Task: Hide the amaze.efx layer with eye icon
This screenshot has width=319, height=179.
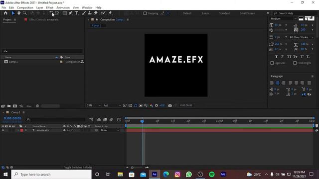Action: click(x=3, y=130)
